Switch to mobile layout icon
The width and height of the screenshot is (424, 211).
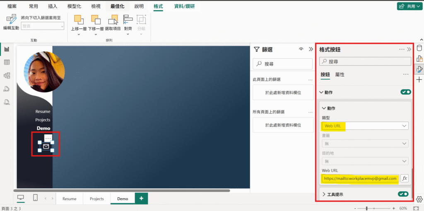[x=35, y=198]
